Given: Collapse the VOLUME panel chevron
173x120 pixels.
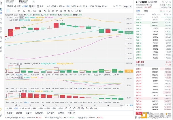Looking at the screenshot, I should pos(7,64).
